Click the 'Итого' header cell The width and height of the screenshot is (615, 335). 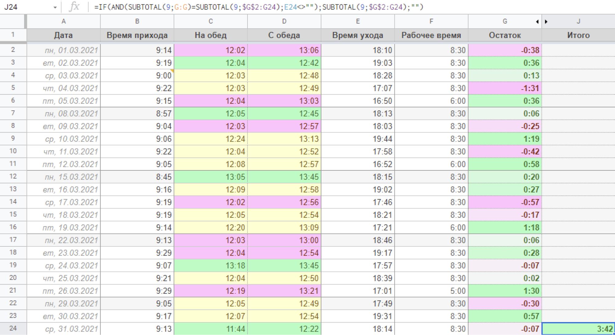[578, 35]
